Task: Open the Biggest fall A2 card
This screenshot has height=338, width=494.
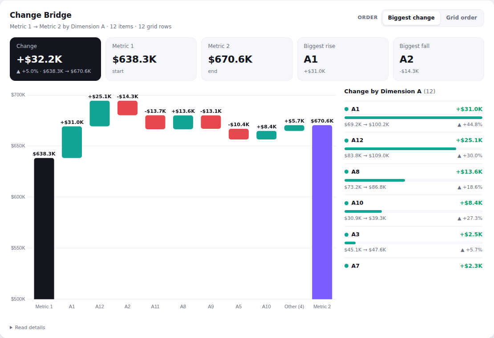Action: tap(438, 59)
